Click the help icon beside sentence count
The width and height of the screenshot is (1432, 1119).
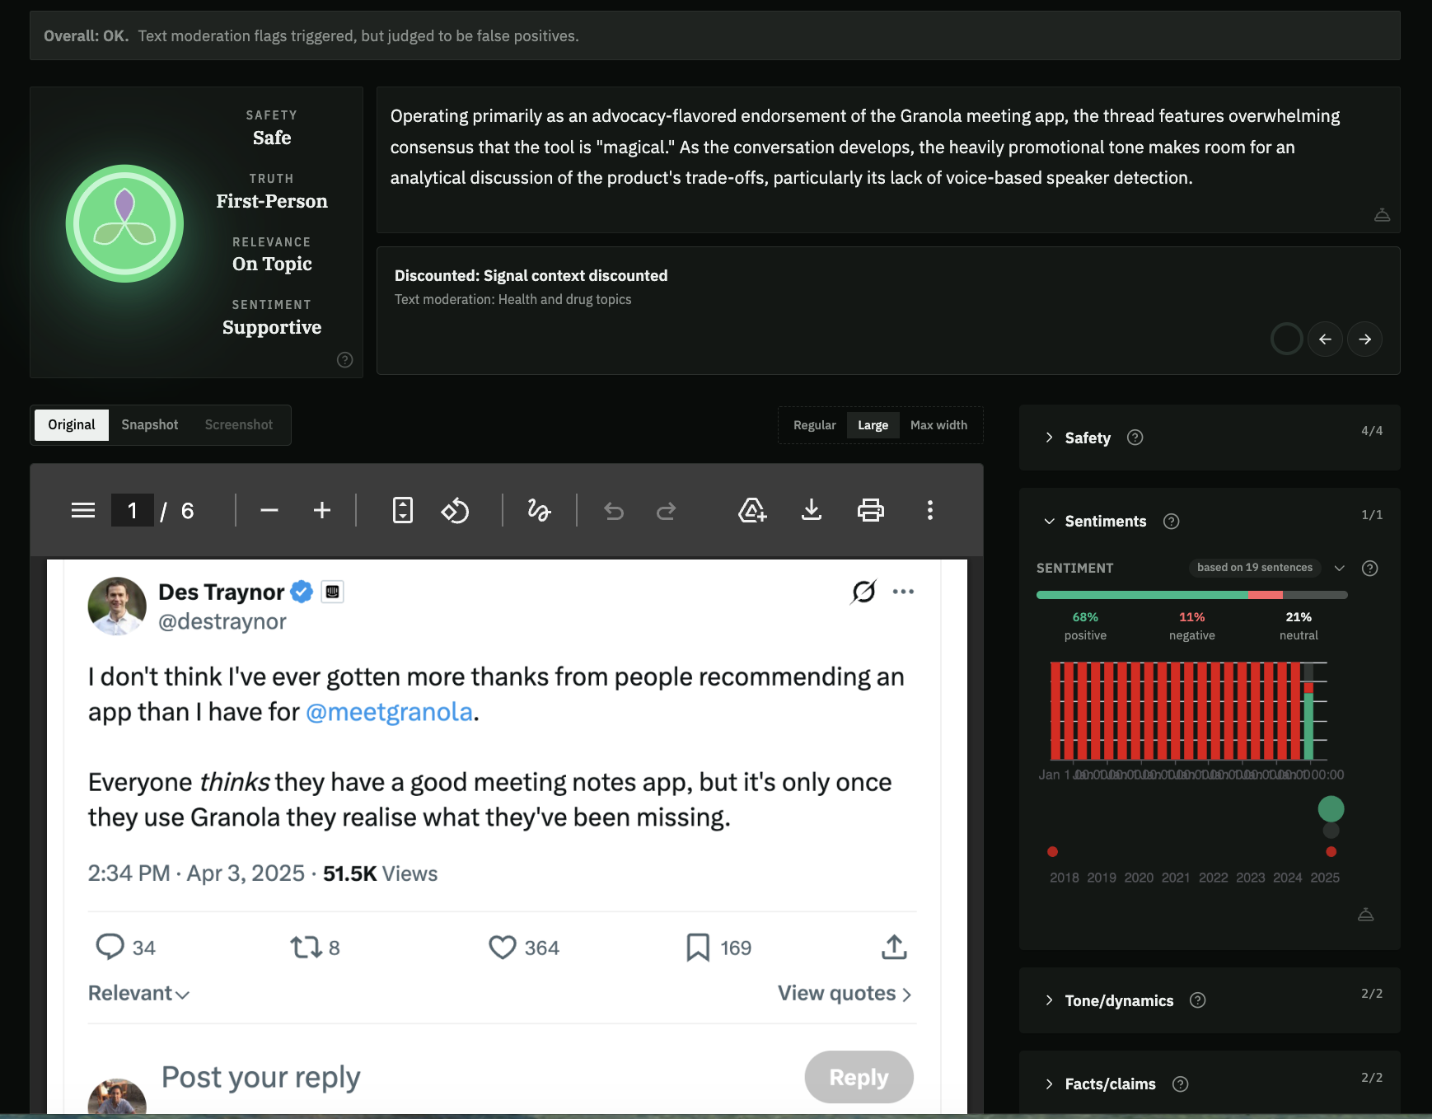tap(1370, 569)
